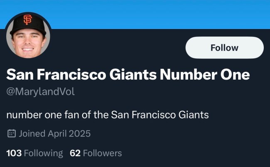
Task: Select the @MarylandVol handle
Action: coord(41,92)
